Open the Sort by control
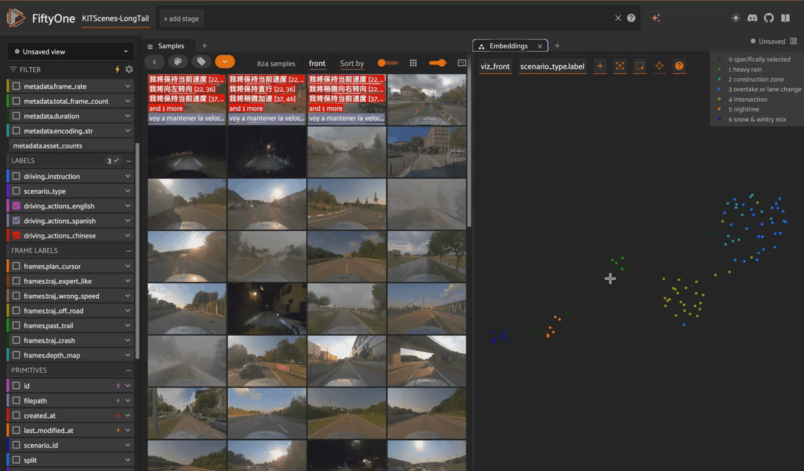804x471 pixels. point(352,64)
